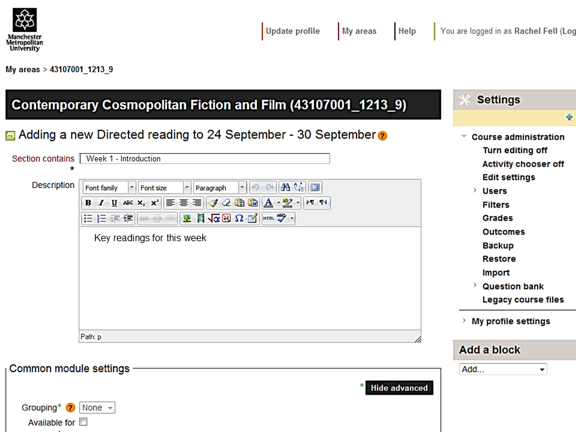Expand the My profile settings tree
This screenshot has height=432, width=576.
(464, 321)
